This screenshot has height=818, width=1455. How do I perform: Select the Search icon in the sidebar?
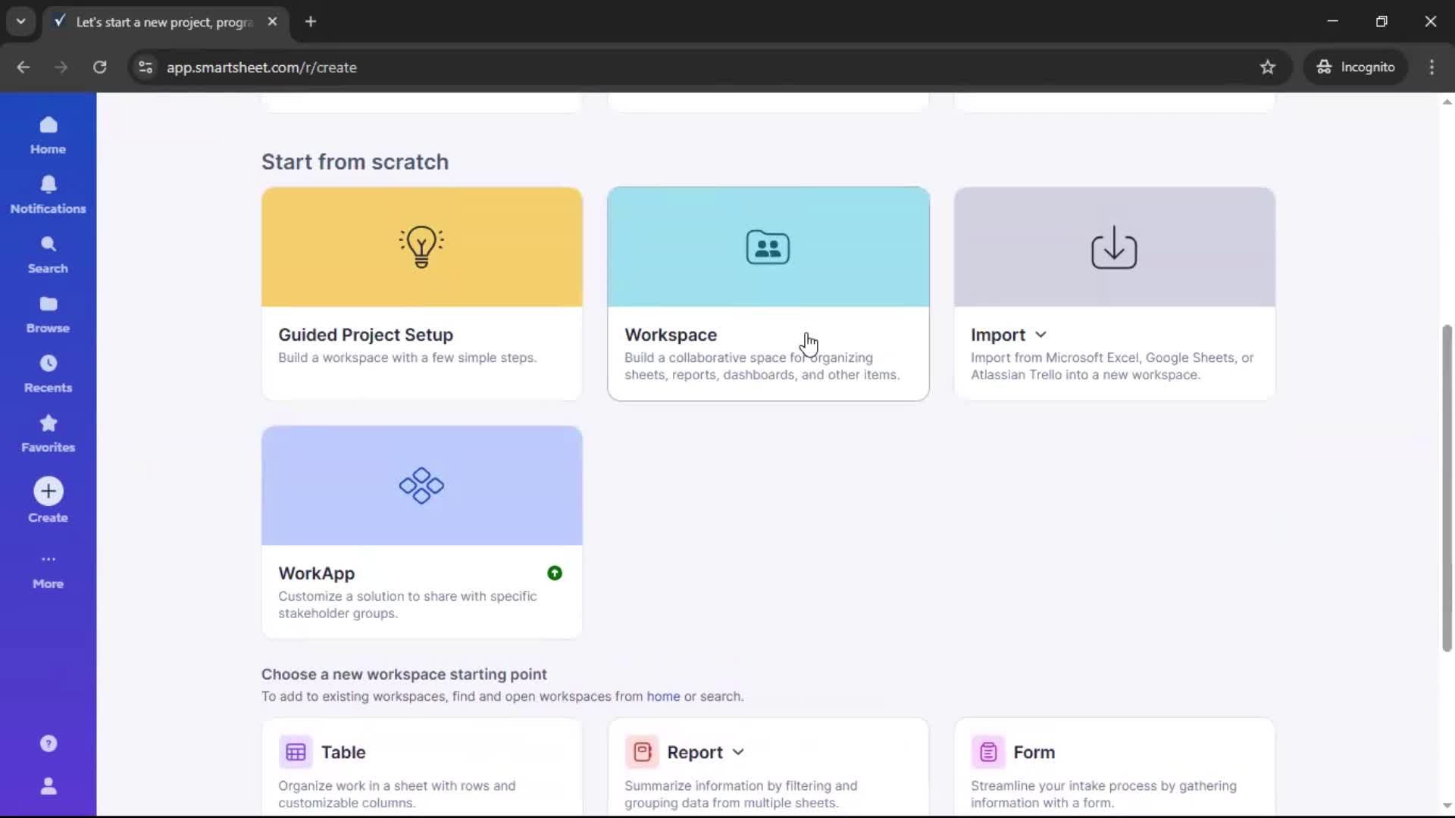[48, 252]
